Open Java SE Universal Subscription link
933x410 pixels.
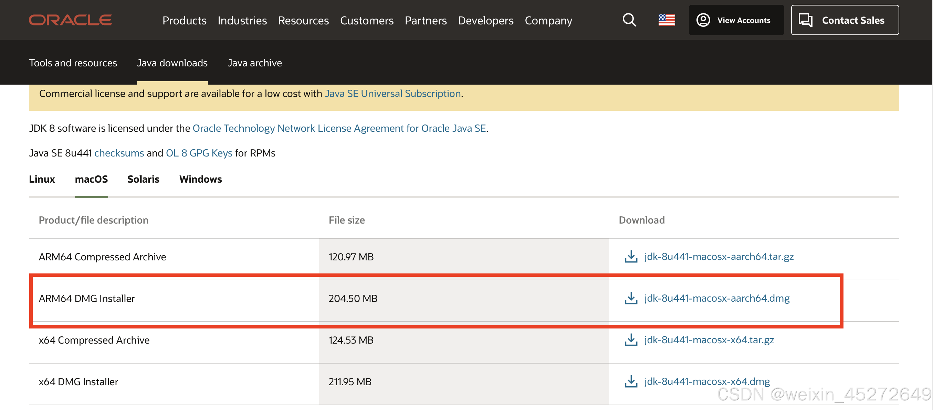click(x=392, y=94)
